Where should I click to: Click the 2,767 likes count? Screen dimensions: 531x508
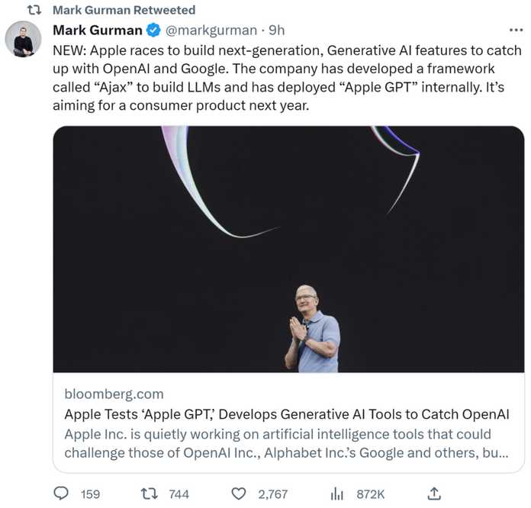click(273, 494)
